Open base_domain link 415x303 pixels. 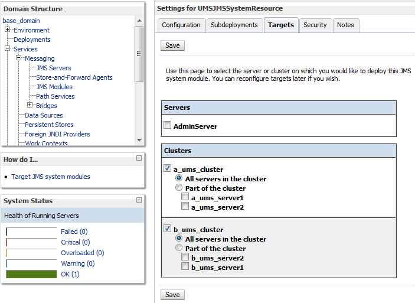click(21, 21)
